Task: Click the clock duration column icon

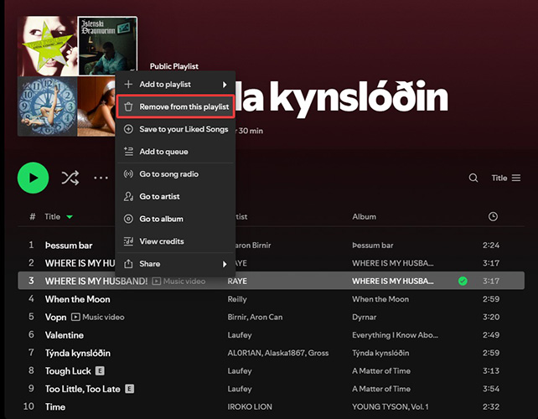Action: 493,216
